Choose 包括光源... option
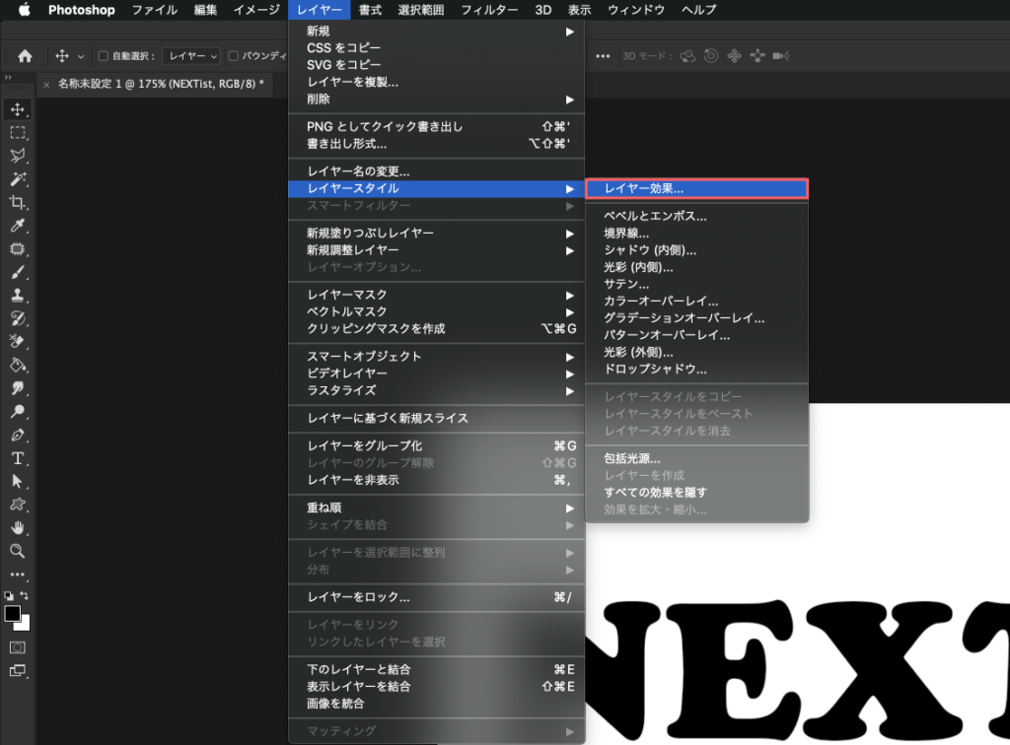1010x745 pixels. click(697, 458)
